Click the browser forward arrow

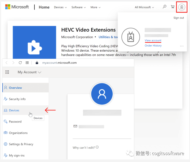pos(13,63)
